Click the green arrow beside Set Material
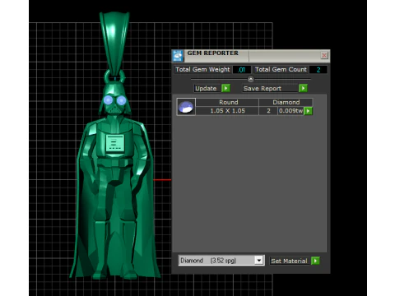The height and width of the screenshot is (296, 395). pos(315,261)
